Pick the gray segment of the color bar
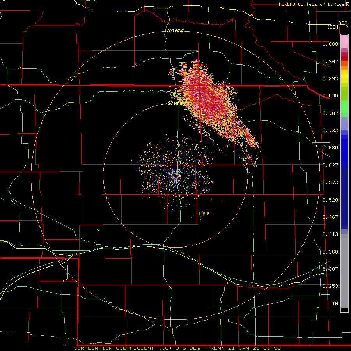The width and height of the screenshot is (351, 351). [x=344, y=271]
